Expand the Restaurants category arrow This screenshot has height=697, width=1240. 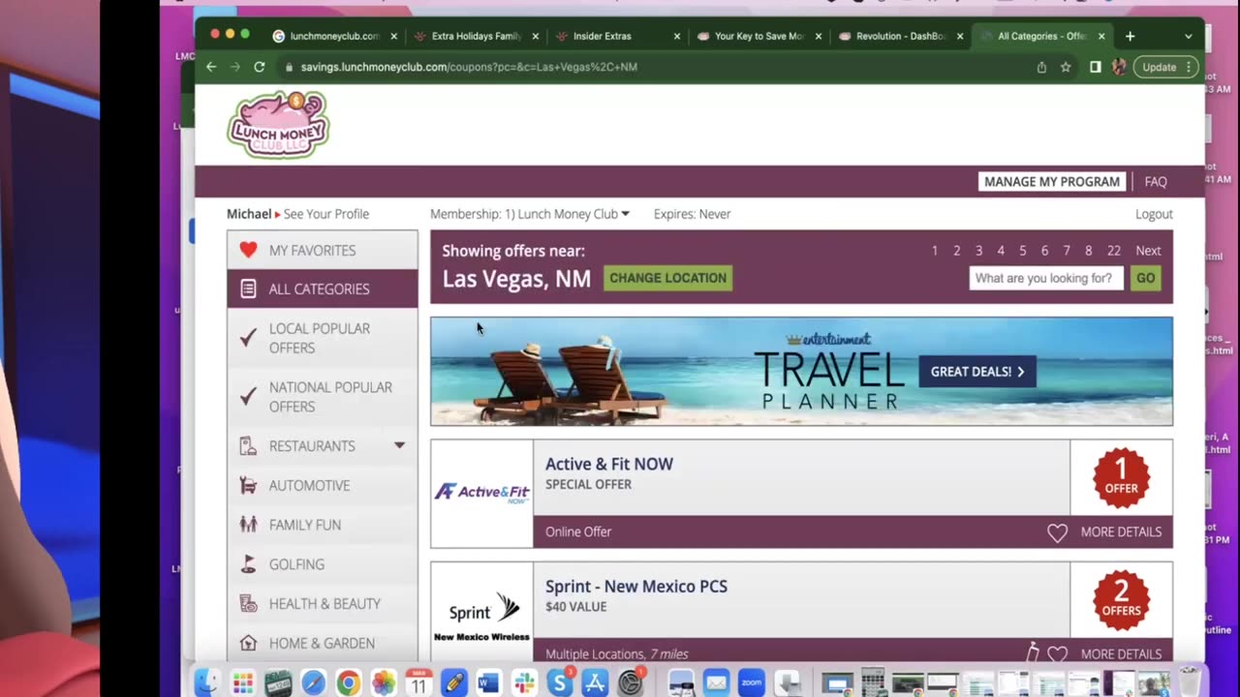pyautogui.click(x=399, y=445)
